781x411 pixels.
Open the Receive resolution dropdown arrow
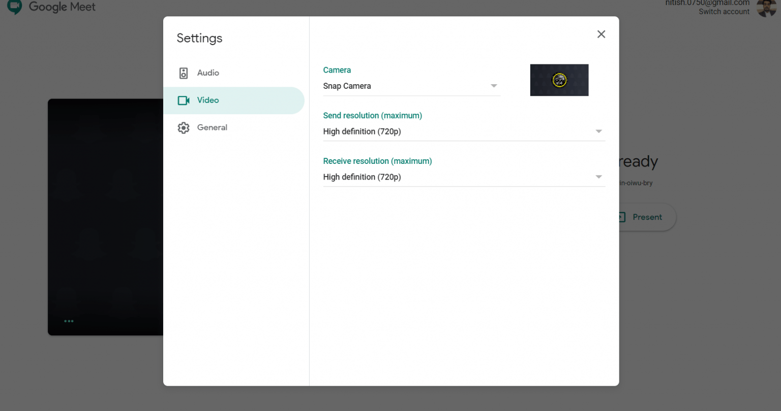point(598,177)
